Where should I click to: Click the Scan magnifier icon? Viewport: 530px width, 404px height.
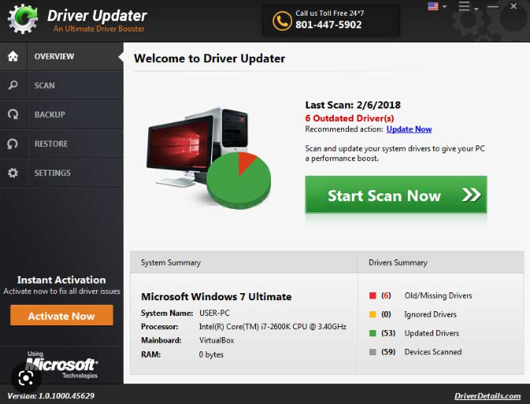pos(13,85)
